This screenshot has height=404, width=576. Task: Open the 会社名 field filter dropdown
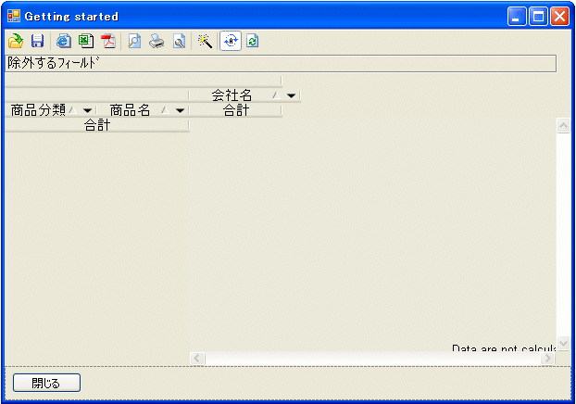pyautogui.click(x=292, y=96)
